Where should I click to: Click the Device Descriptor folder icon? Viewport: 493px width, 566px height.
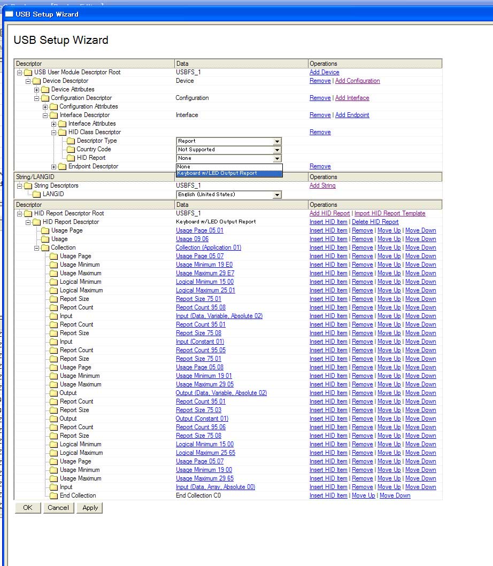[x=37, y=81]
